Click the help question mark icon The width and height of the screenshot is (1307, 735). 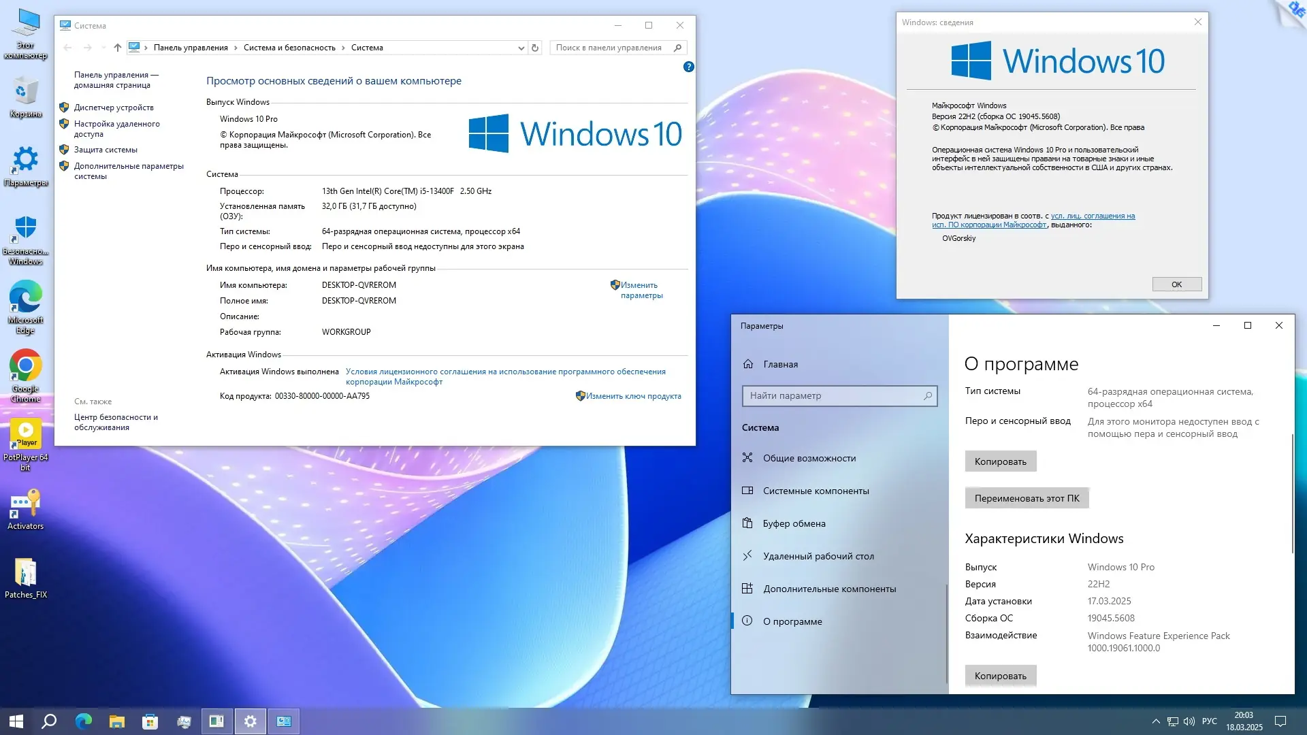pos(688,67)
